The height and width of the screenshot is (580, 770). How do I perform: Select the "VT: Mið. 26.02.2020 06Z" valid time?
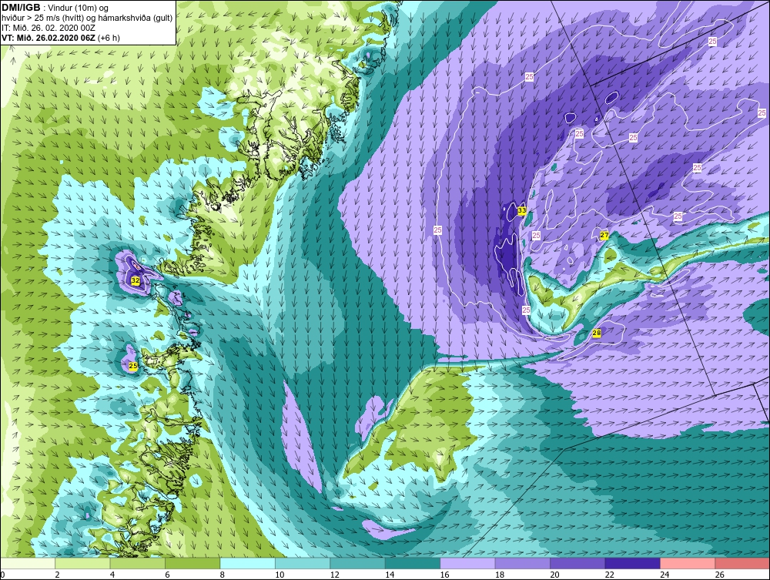49,38
